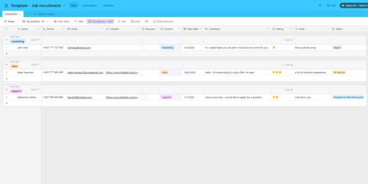Click John Doe's one-star rating
Image resolution: width=368 pixels, height=184 pixels.
coord(274,47)
